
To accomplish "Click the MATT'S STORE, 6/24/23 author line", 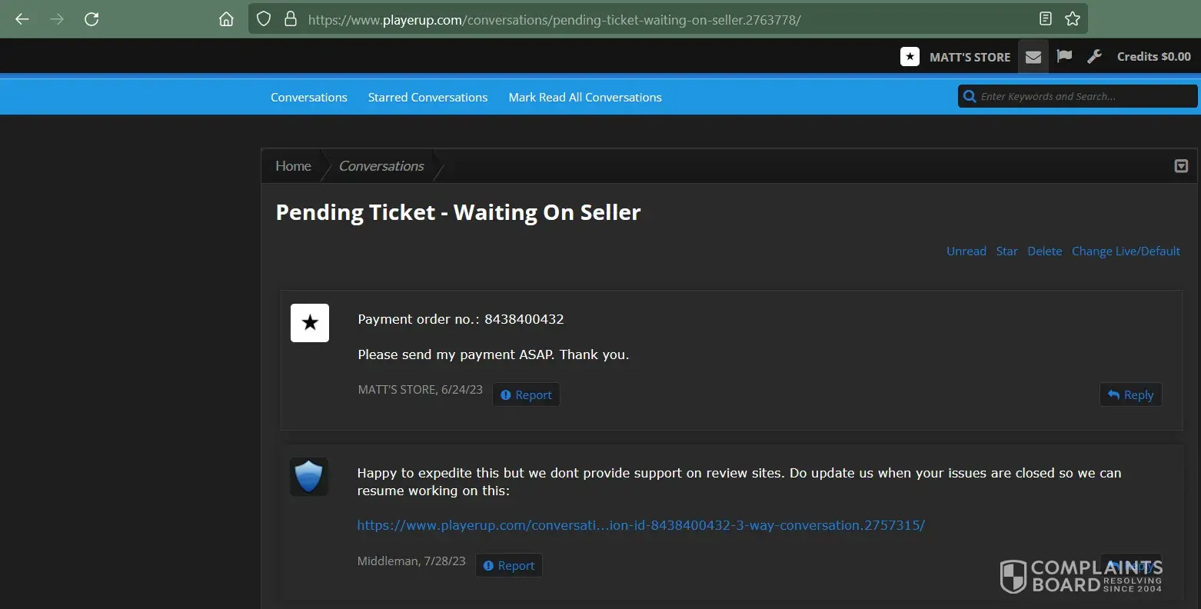I will coord(420,390).
